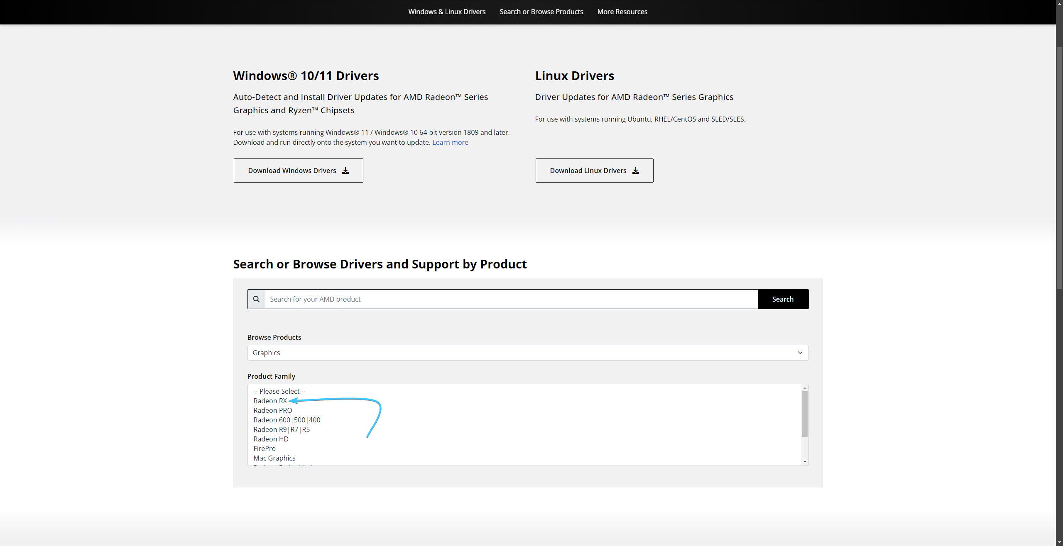Select '-- Please Select --' in Product Family
Screen dimensions: 1063x546
point(279,391)
